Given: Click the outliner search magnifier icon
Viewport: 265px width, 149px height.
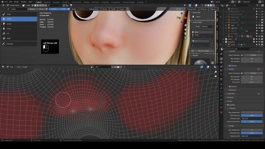Looking at the screenshot, I should click(x=234, y=5).
